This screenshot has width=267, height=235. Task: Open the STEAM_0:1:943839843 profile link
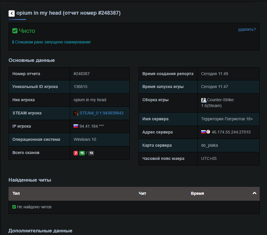101,113
